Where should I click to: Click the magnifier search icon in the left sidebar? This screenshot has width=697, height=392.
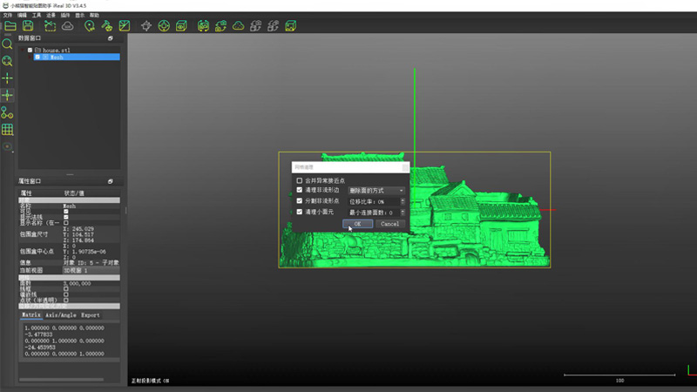tap(7, 44)
